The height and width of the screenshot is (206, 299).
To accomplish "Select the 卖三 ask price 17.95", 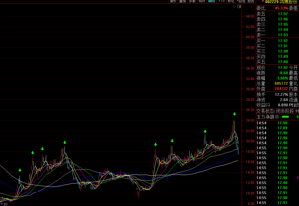I will (x=283, y=24).
